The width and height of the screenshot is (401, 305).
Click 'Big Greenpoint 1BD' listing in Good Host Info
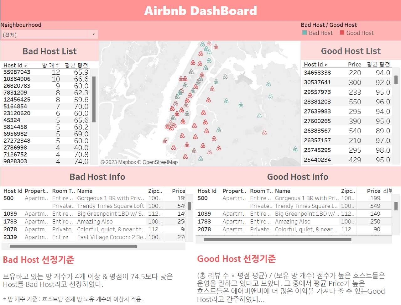pos(307,214)
